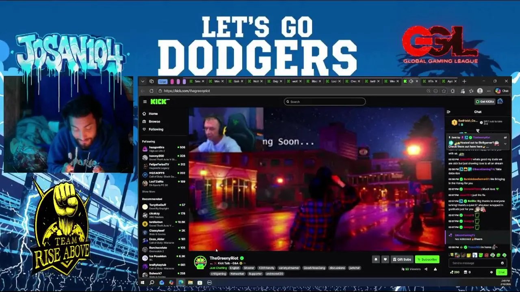520x292 pixels.
Task: Click the KICK logo
Action: coord(159,102)
